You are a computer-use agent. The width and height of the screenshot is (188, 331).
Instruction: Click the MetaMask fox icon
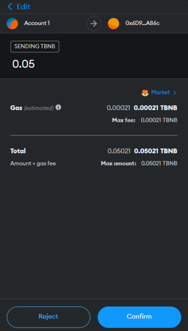point(145,93)
